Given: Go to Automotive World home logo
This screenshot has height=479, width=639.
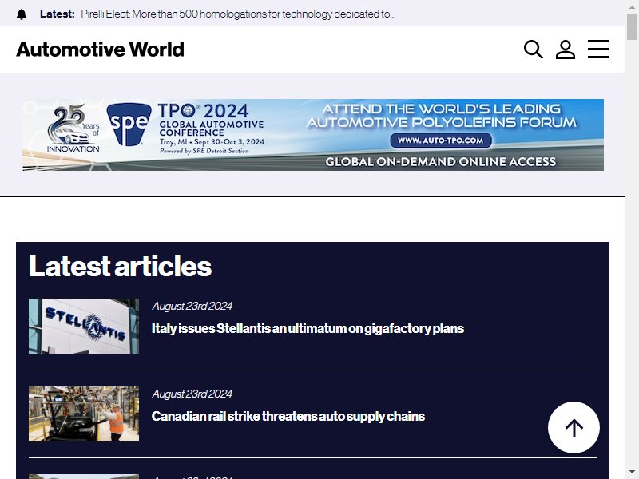Looking at the screenshot, I should click(x=101, y=49).
